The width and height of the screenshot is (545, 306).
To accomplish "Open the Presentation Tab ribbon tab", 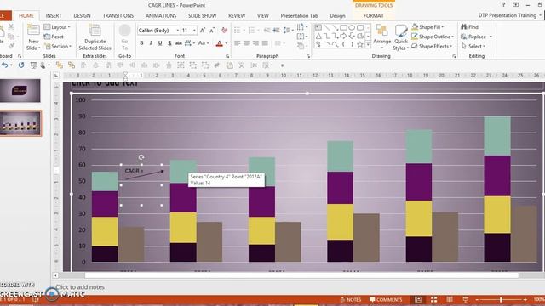I will click(299, 15).
